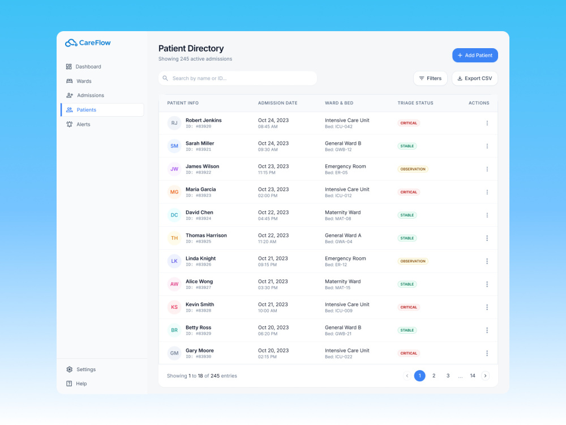This screenshot has width=566, height=425.
Task: Click the Observation badge for Linda Knight
Action: click(x=413, y=261)
